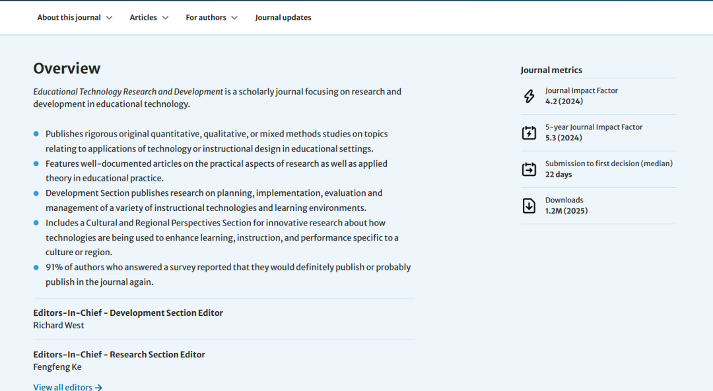This screenshot has height=391, width=713.
Task: Click editor name Richard West
Action: coord(59,325)
